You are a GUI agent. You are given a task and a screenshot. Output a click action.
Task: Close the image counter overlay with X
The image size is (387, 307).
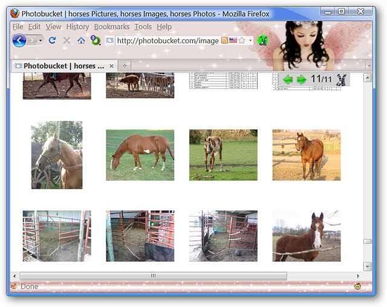coord(342,80)
